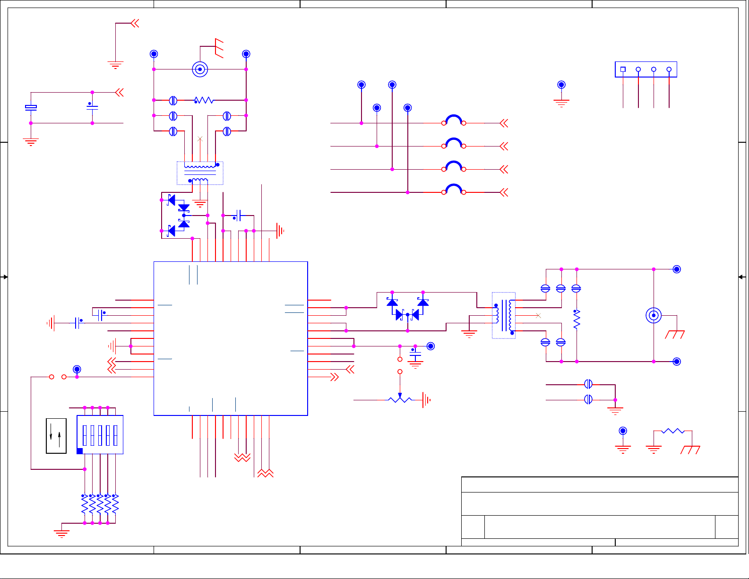Click the test point right of the top coax connector
Screen dimensions: 749x579
(246, 54)
